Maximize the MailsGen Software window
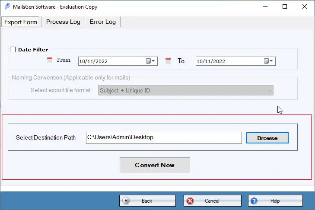The width and height of the screenshot is (315, 210). coord(285,6)
